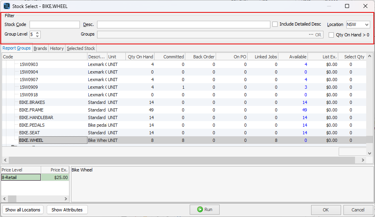The image size is (375, 217).
Task: Focus the Stock Code input field
Action: pos(55,24)
